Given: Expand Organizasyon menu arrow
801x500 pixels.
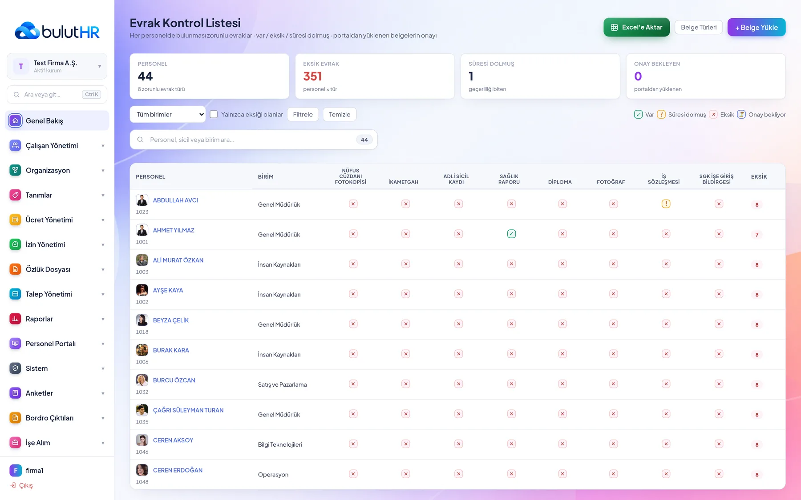Looking at the screenshot, I should pos(103,171).
